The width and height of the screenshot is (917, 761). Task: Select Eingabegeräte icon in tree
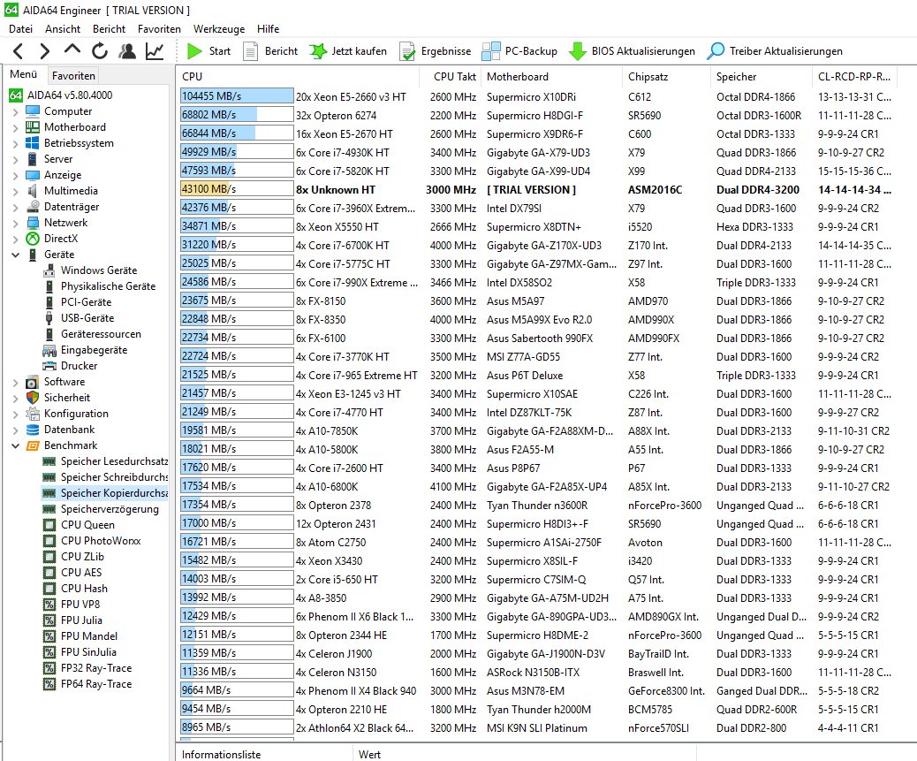click(49, 350)
